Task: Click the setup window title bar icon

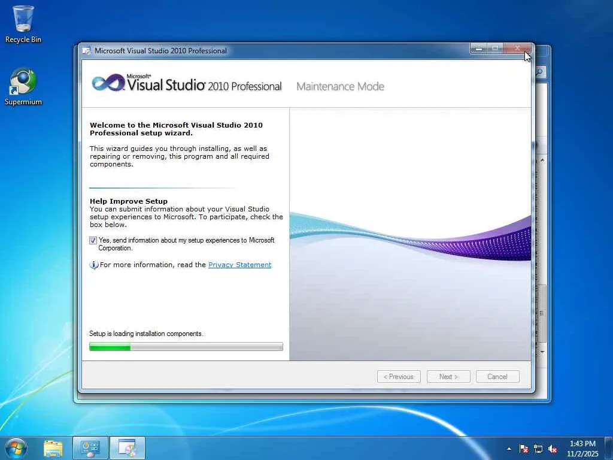Action: click(86, 51)
